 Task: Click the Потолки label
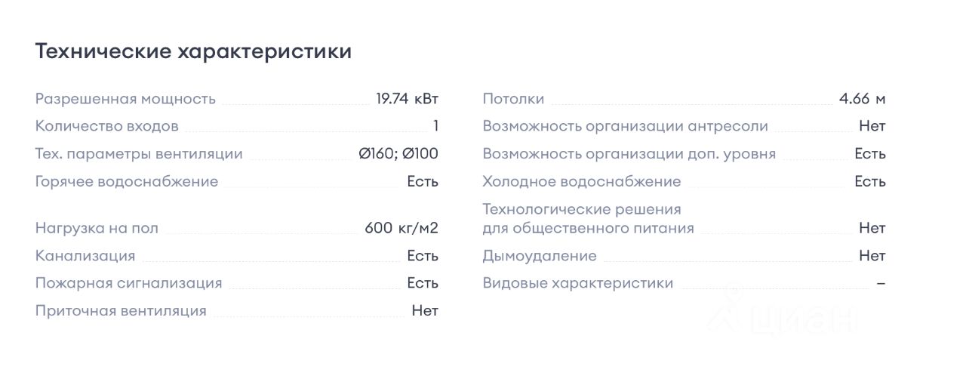pos(513,99)
